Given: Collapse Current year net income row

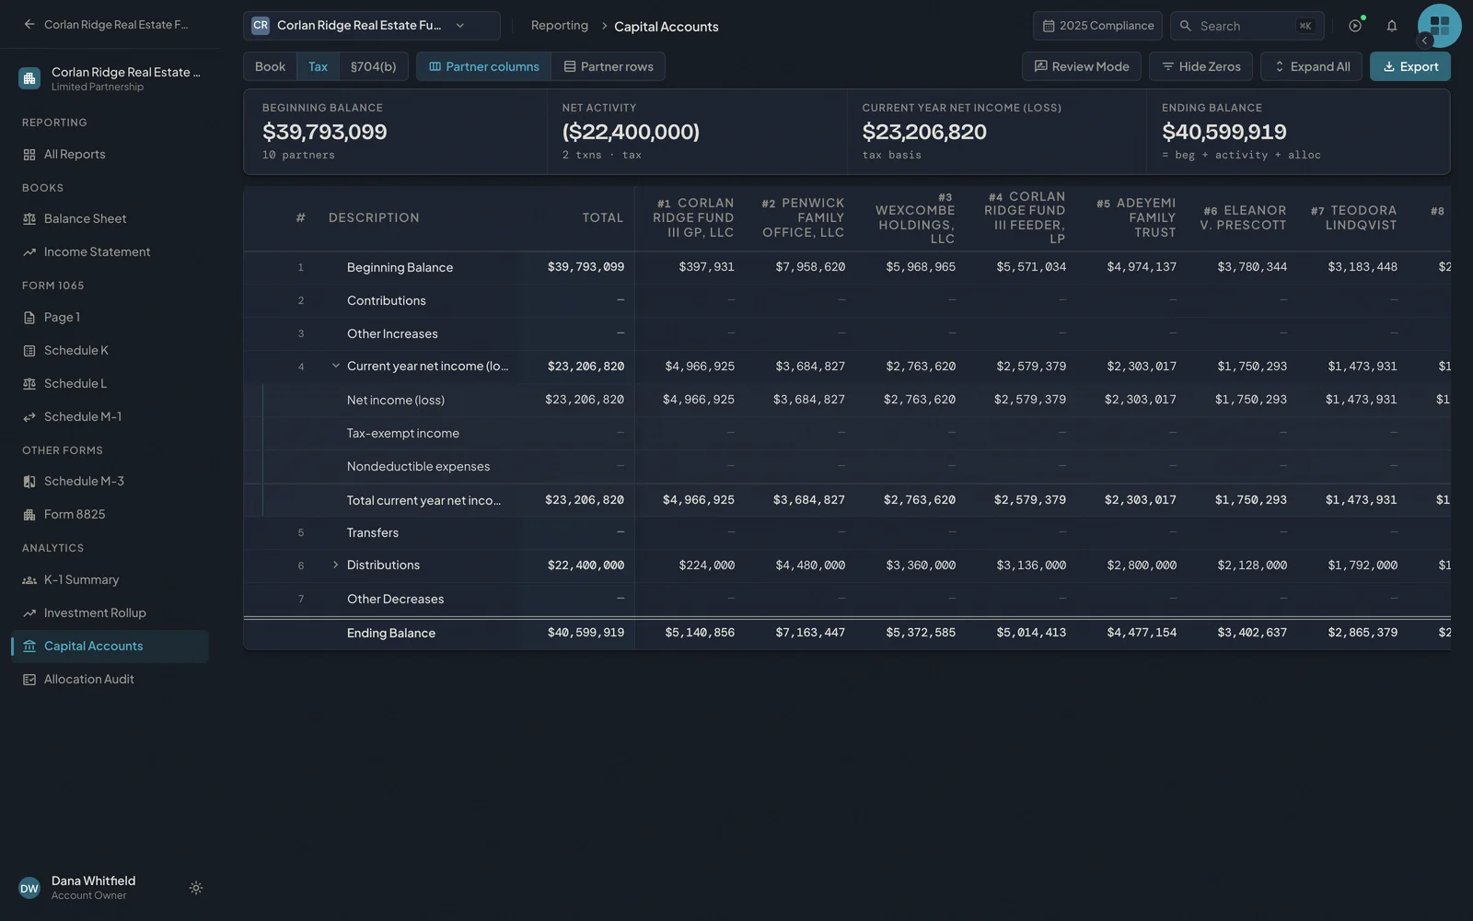Looking at the screenshot, I should click(x=335, y=367).
